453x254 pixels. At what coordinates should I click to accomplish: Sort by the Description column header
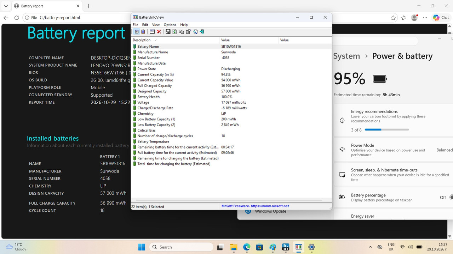175,40
